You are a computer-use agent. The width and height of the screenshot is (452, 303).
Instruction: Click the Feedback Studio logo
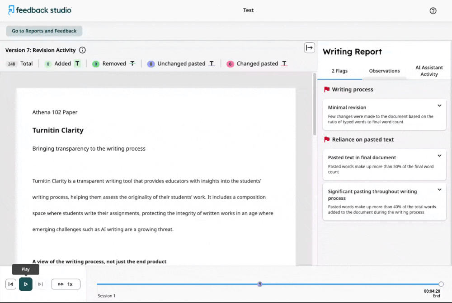[x=40, y=10]
